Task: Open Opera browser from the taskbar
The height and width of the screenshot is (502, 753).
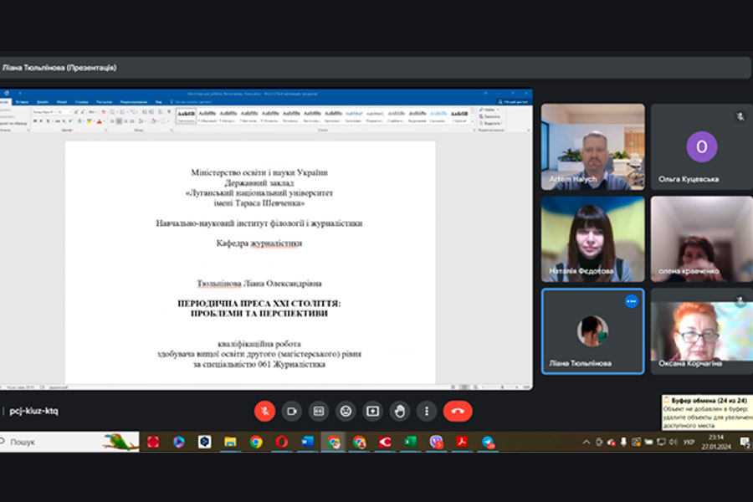Action: coord(282,442)
